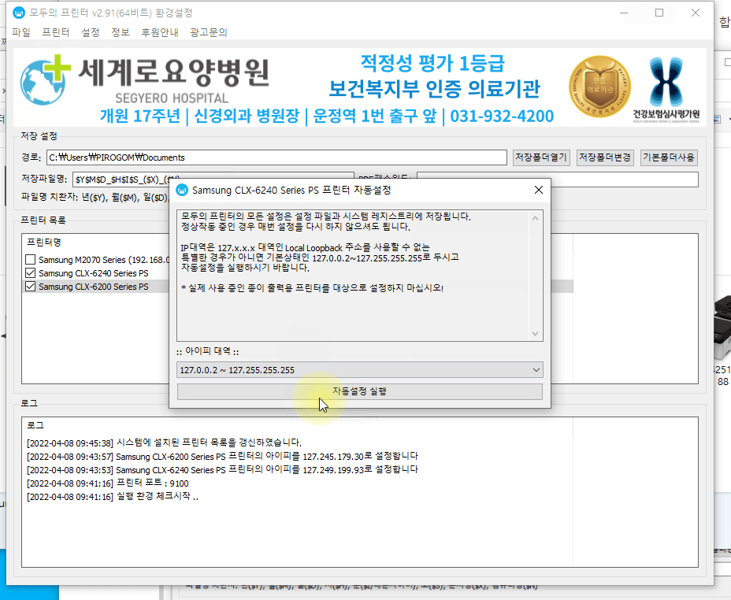
Task: Open the 프린터 menu
Action: [55, 32]
